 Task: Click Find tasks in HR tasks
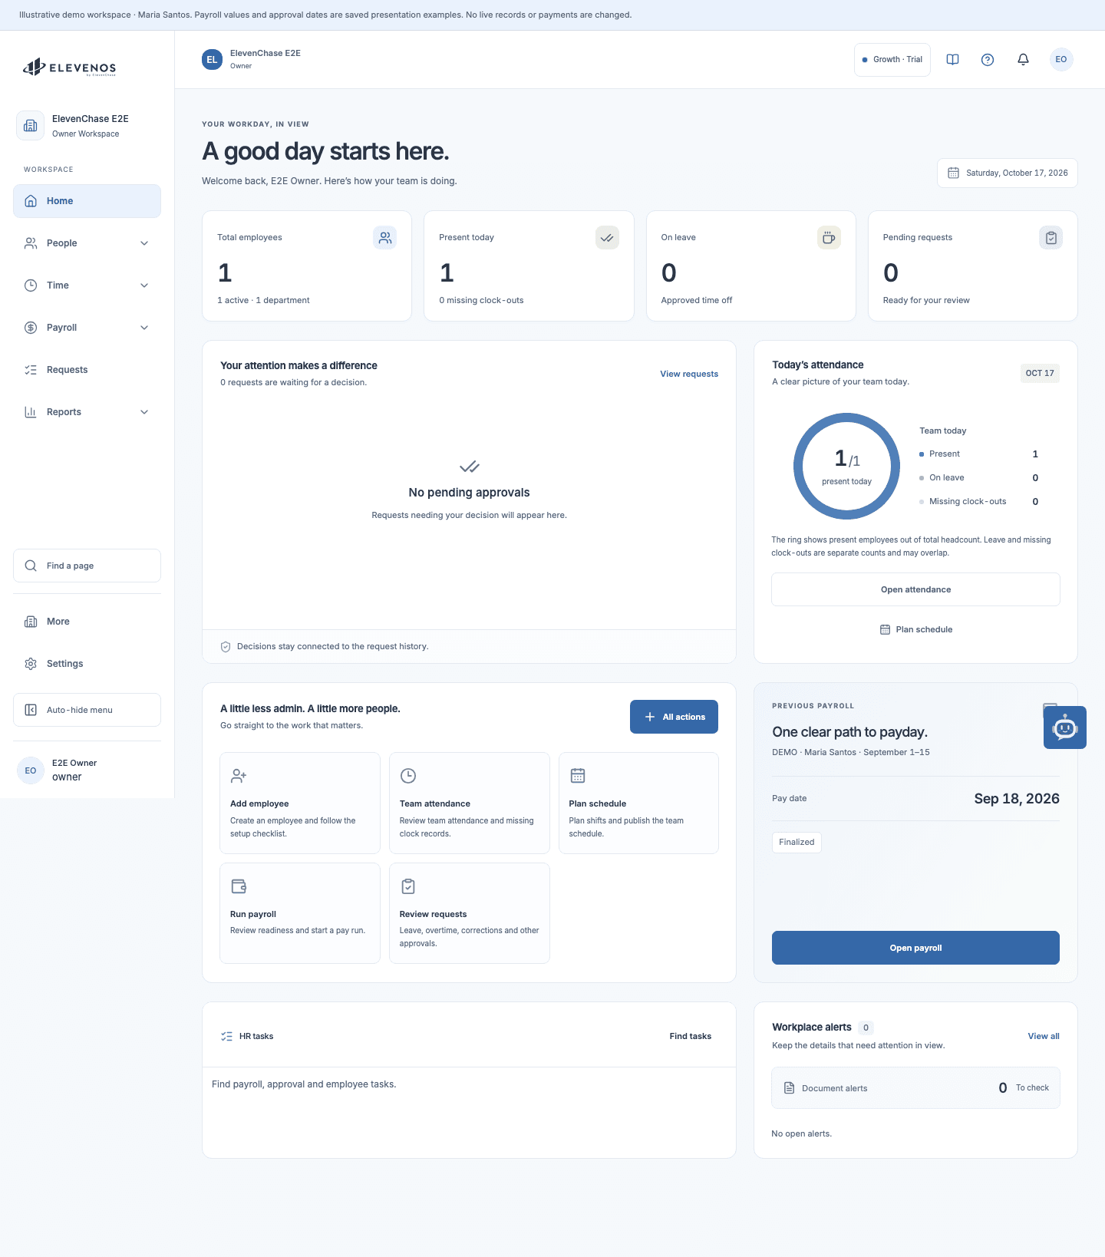click(690, 1036)
